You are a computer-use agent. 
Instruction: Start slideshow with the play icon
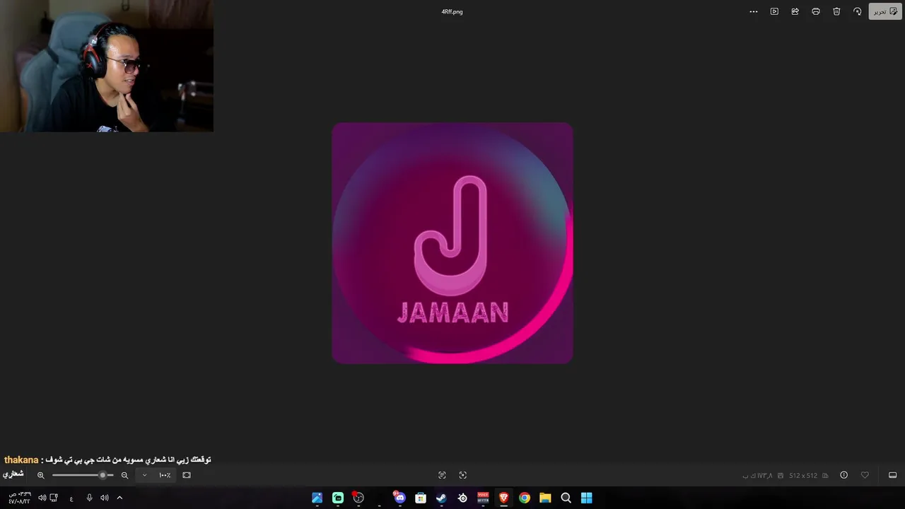pyautogui.click(x=774, y=11)
